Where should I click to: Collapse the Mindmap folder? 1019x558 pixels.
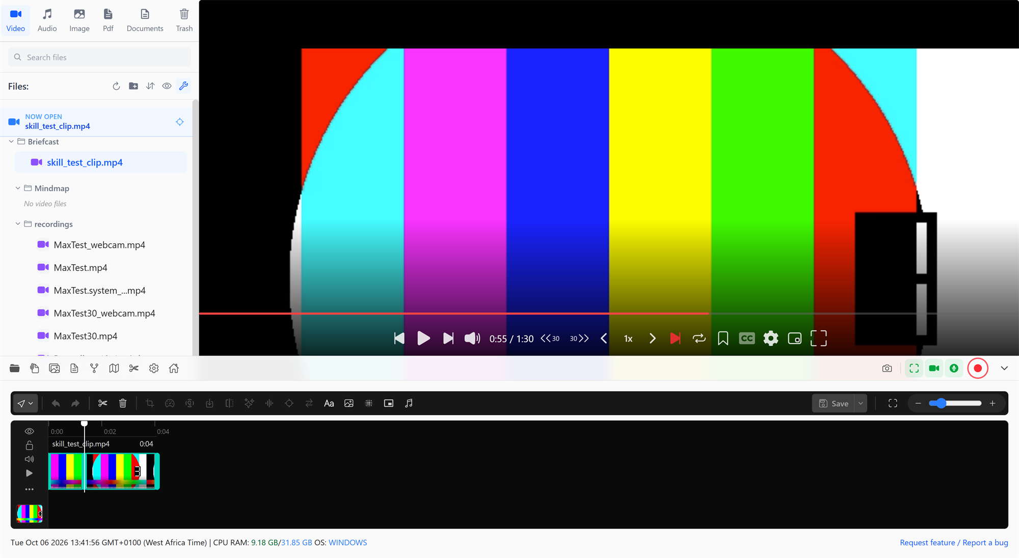point(18,188)
